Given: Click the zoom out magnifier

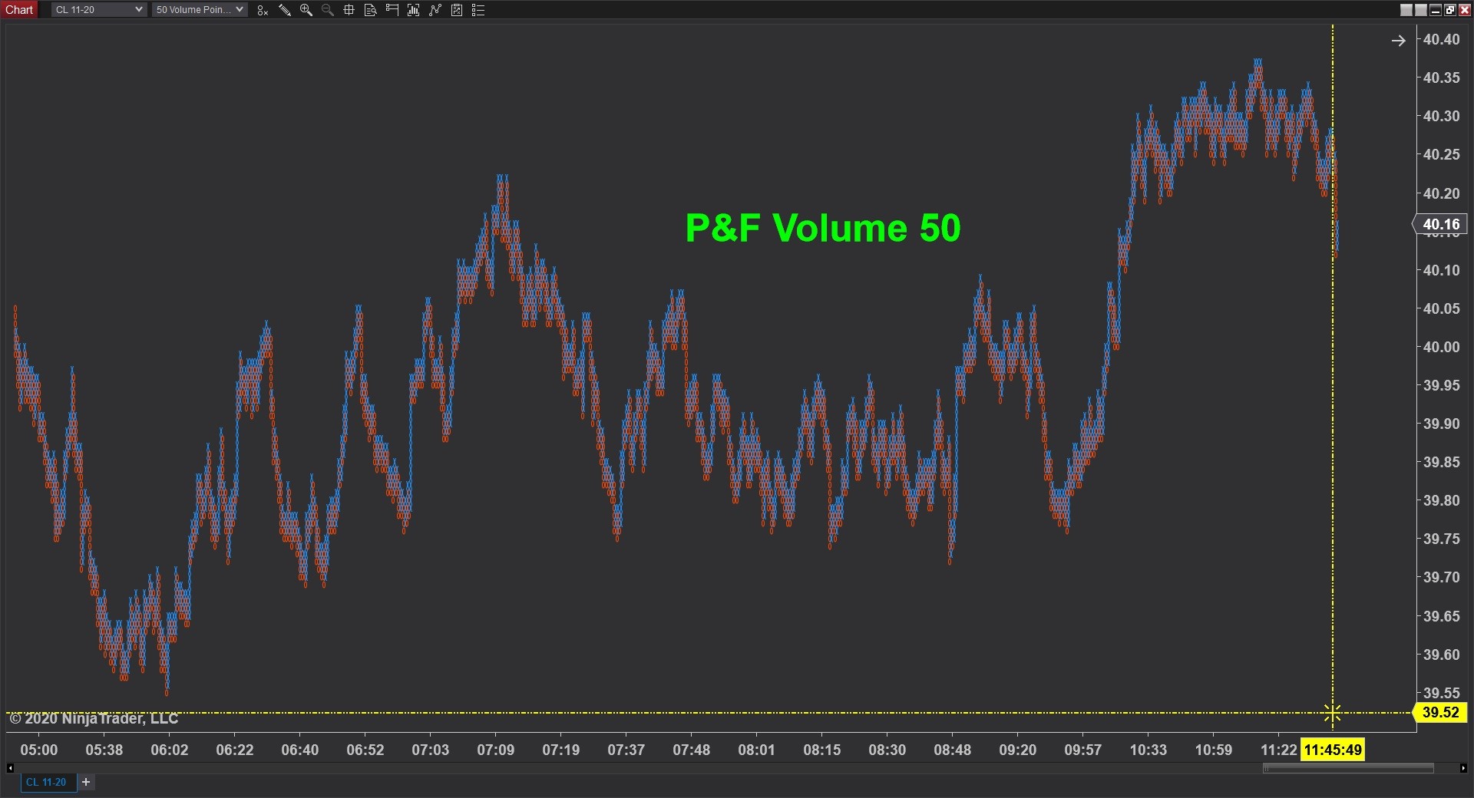Looking at the screenshot, I should point(328,10).
